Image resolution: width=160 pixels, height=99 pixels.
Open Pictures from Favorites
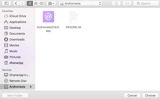17,57
